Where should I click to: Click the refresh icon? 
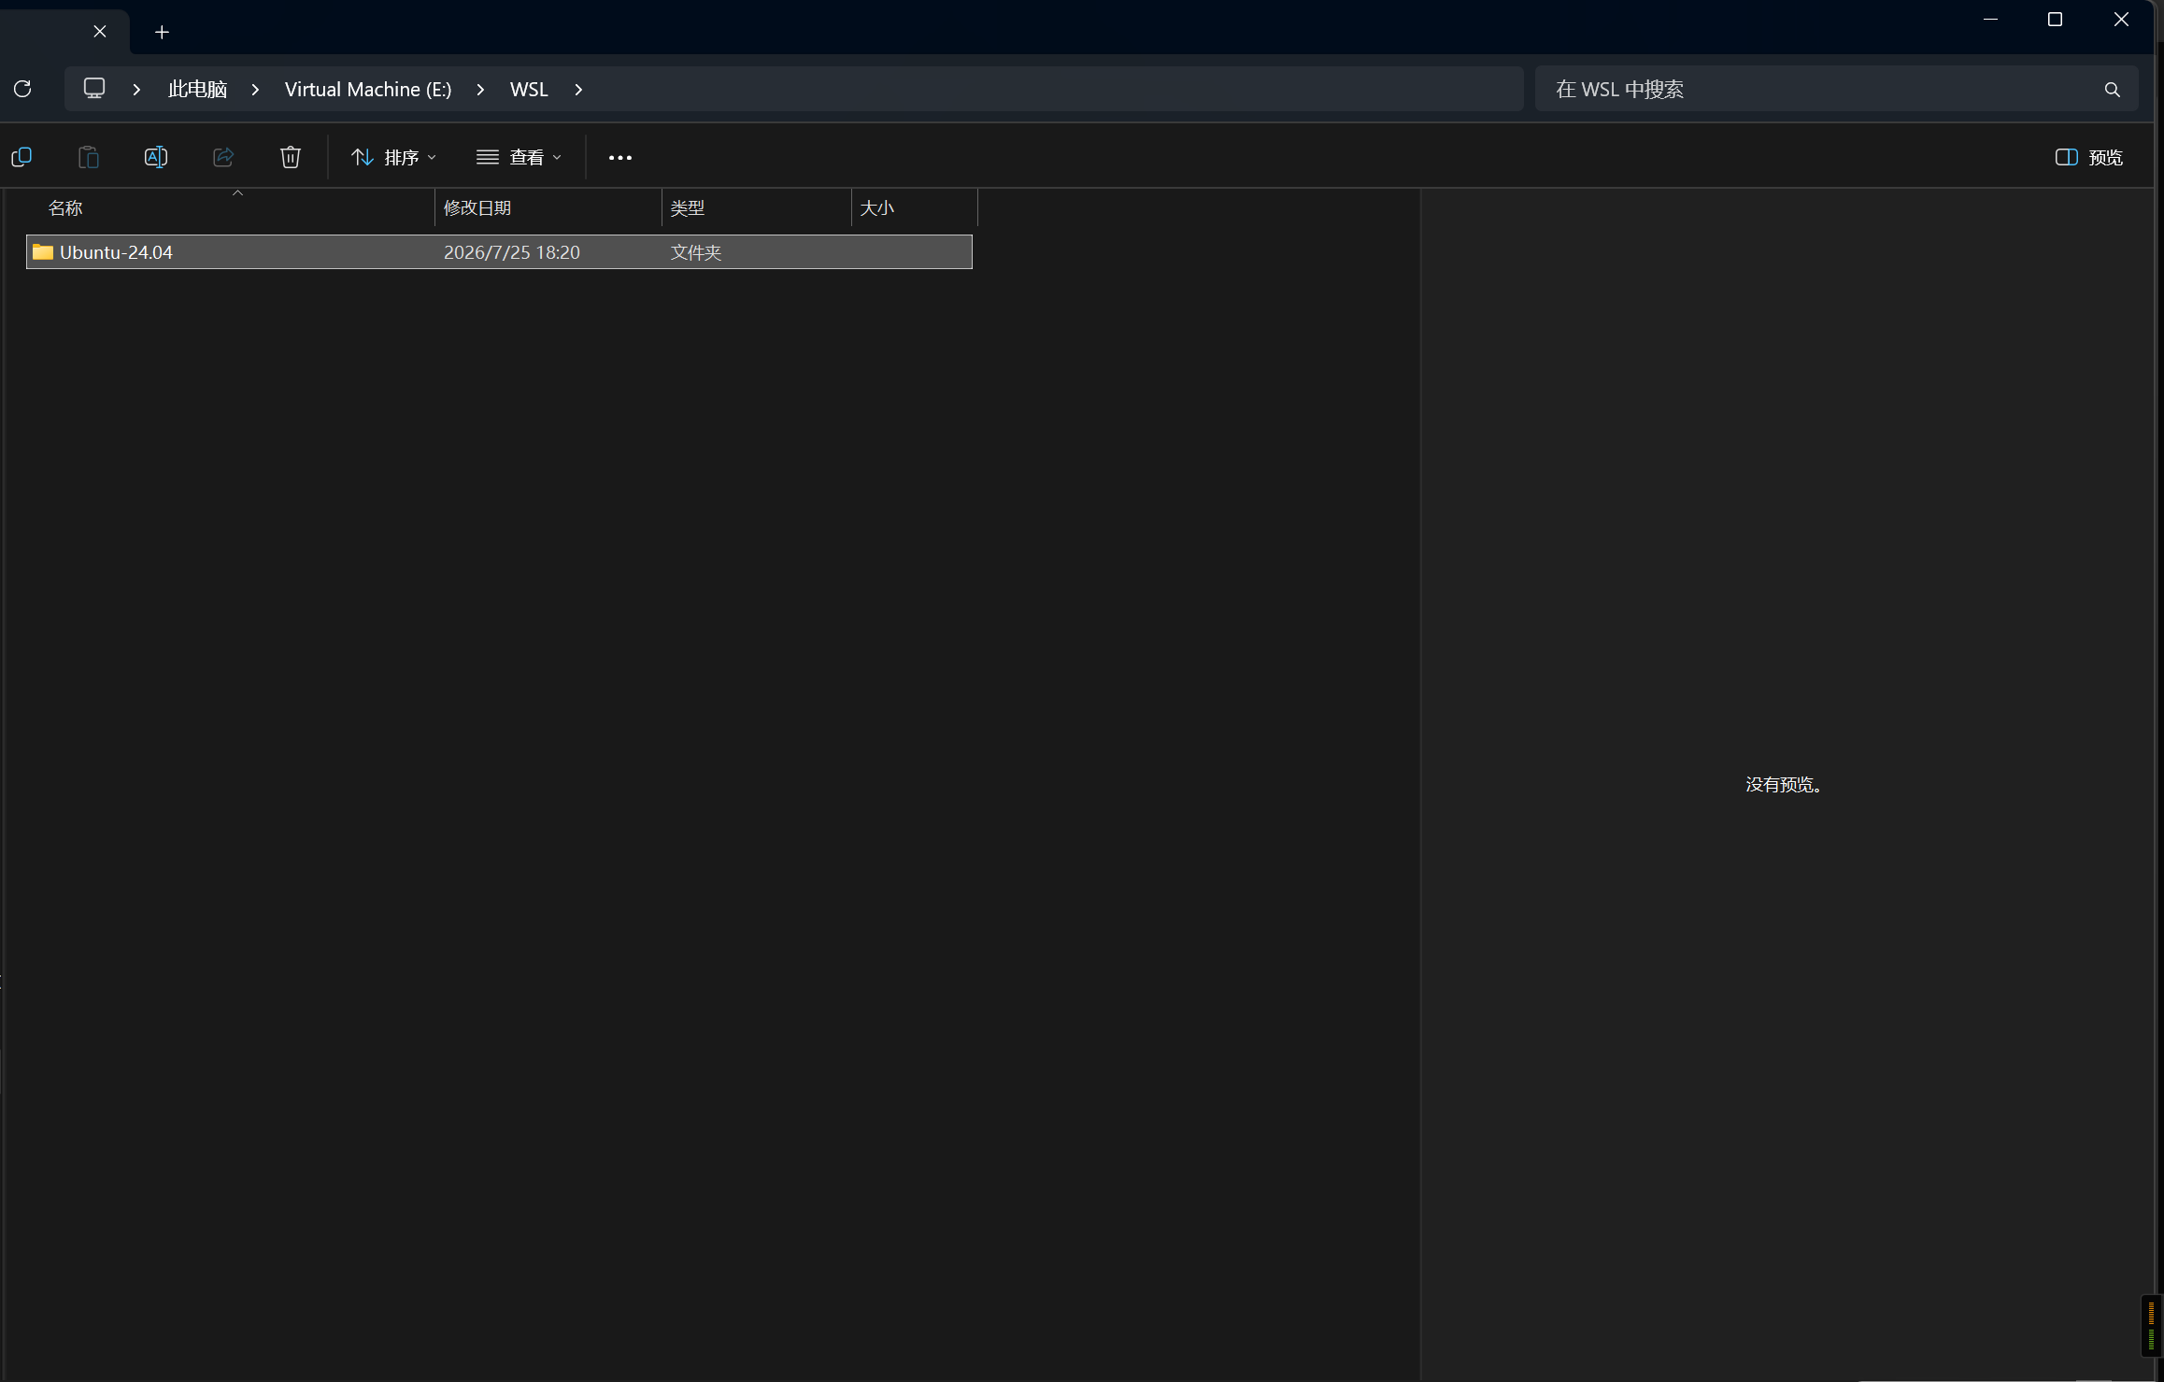pos(22,89)
